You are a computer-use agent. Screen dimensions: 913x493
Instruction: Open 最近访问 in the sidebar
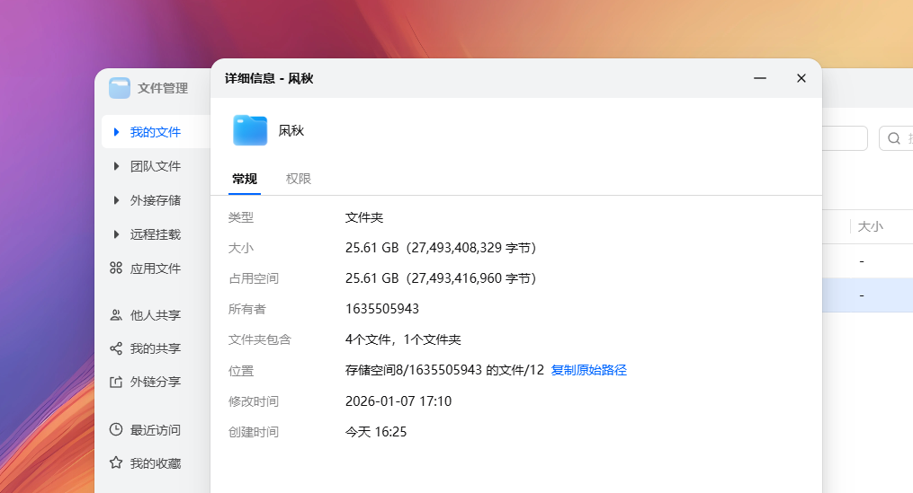[156, 430]
